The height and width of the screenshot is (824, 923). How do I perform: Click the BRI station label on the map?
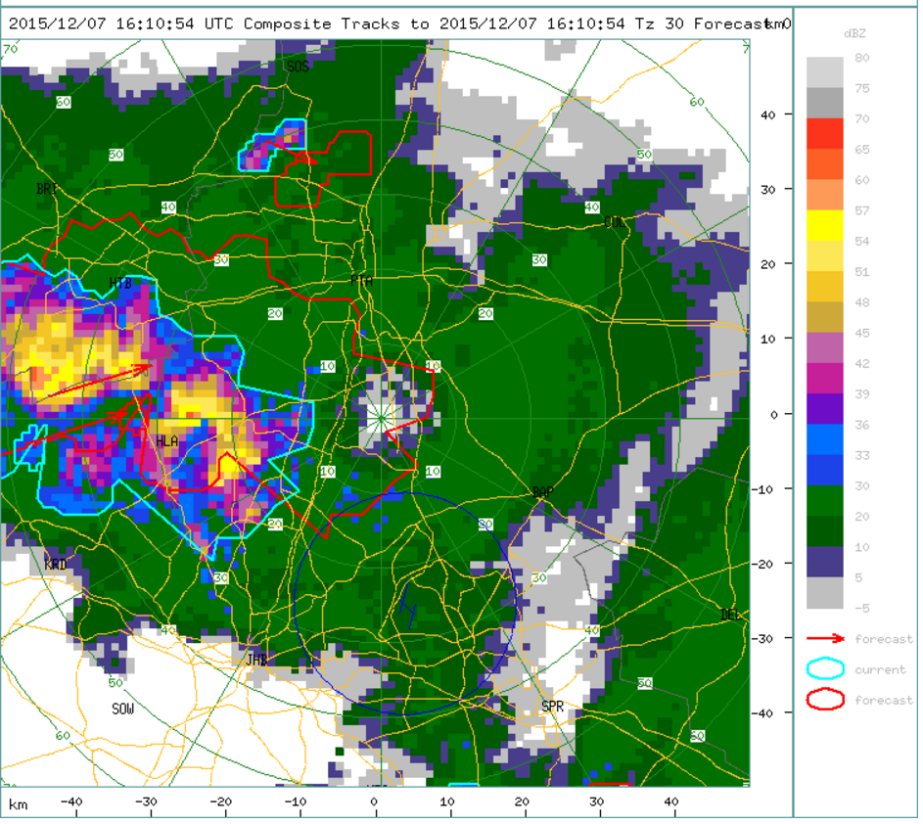click(x=48, y=190)
